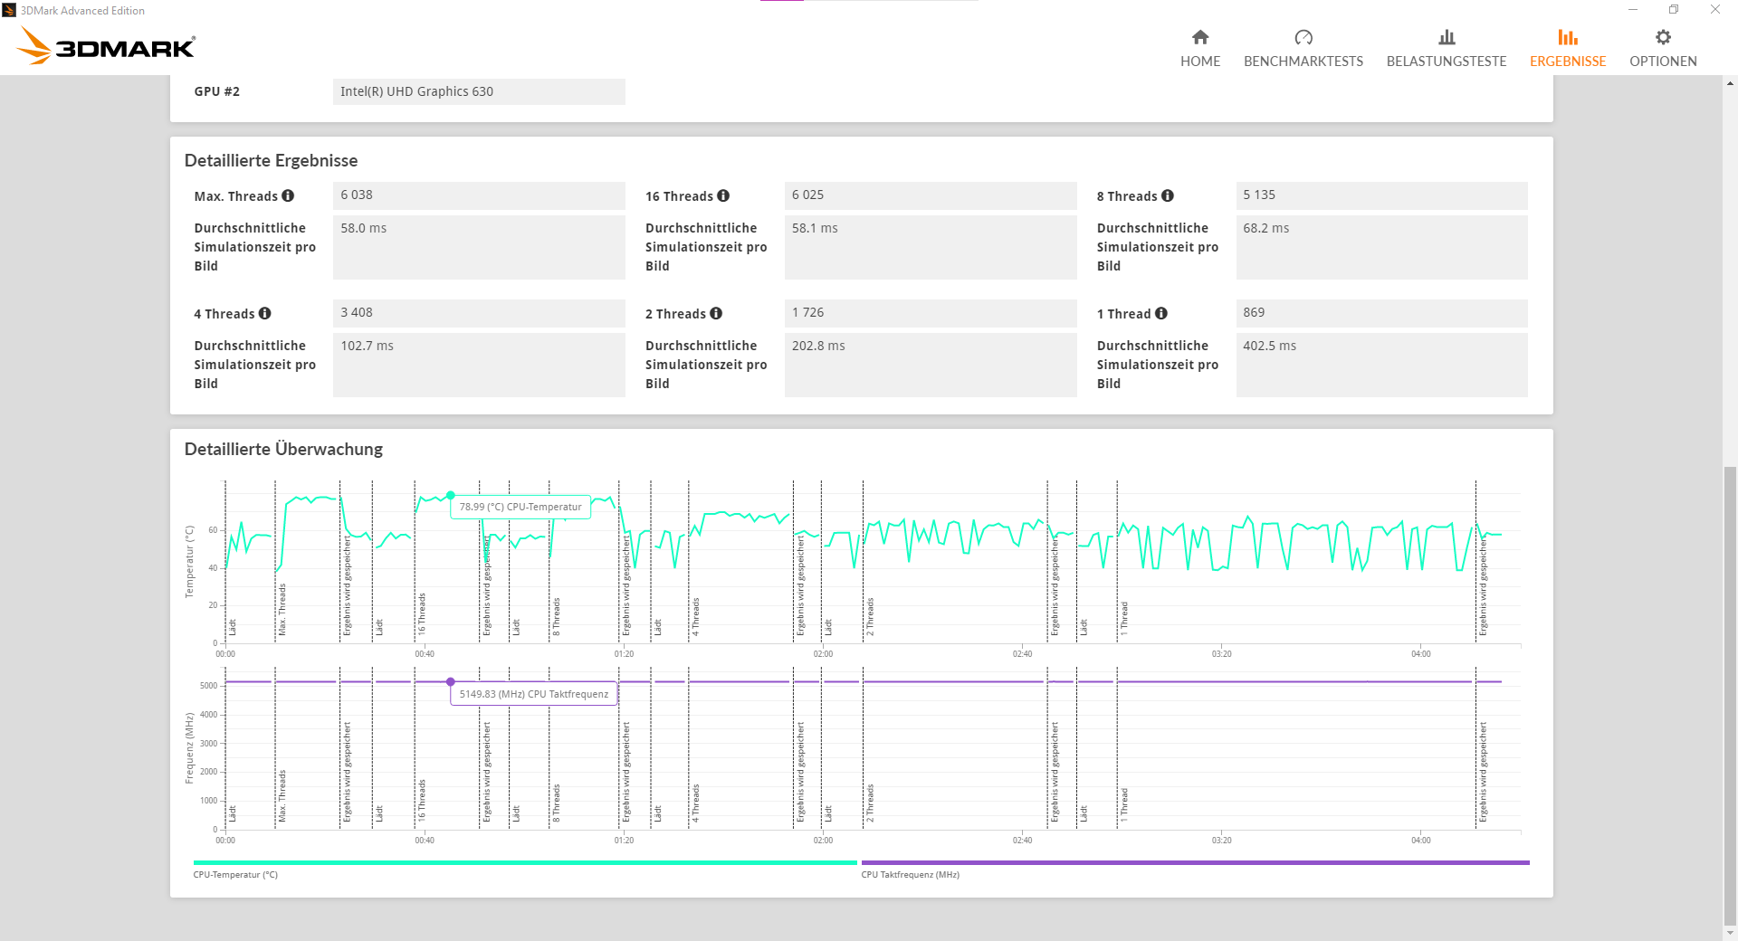Minimize the 3DMark window

[x=1633, y=10]
